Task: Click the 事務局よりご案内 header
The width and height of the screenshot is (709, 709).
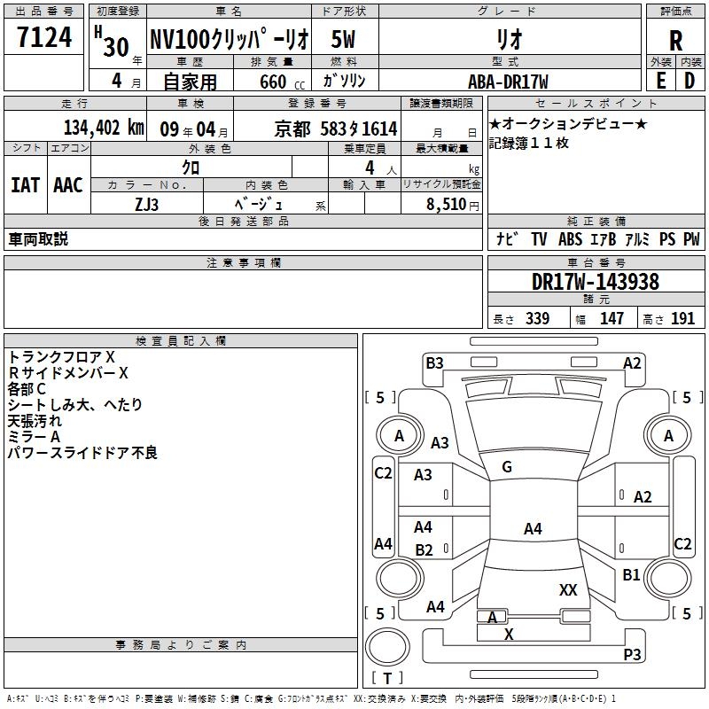Action: pyautogui.click(x=181, y=645)
